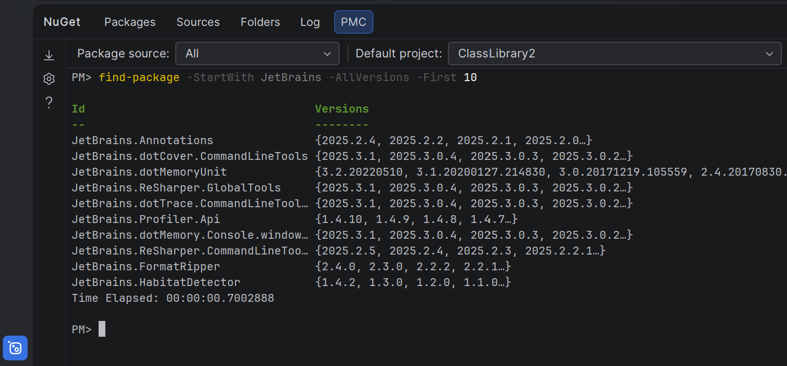Select the JetBrains.Annotations package name
Screen dimensions: 787x366
click(142, 140)
